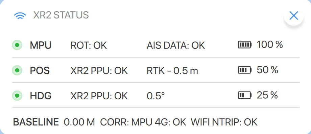The image size is (311, 134).
Task: Click the ROT: OK status text
Action: coord(89,45)
